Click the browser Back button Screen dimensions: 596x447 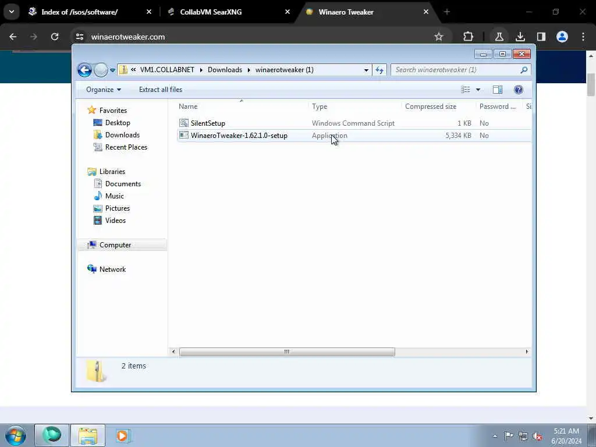13,37
